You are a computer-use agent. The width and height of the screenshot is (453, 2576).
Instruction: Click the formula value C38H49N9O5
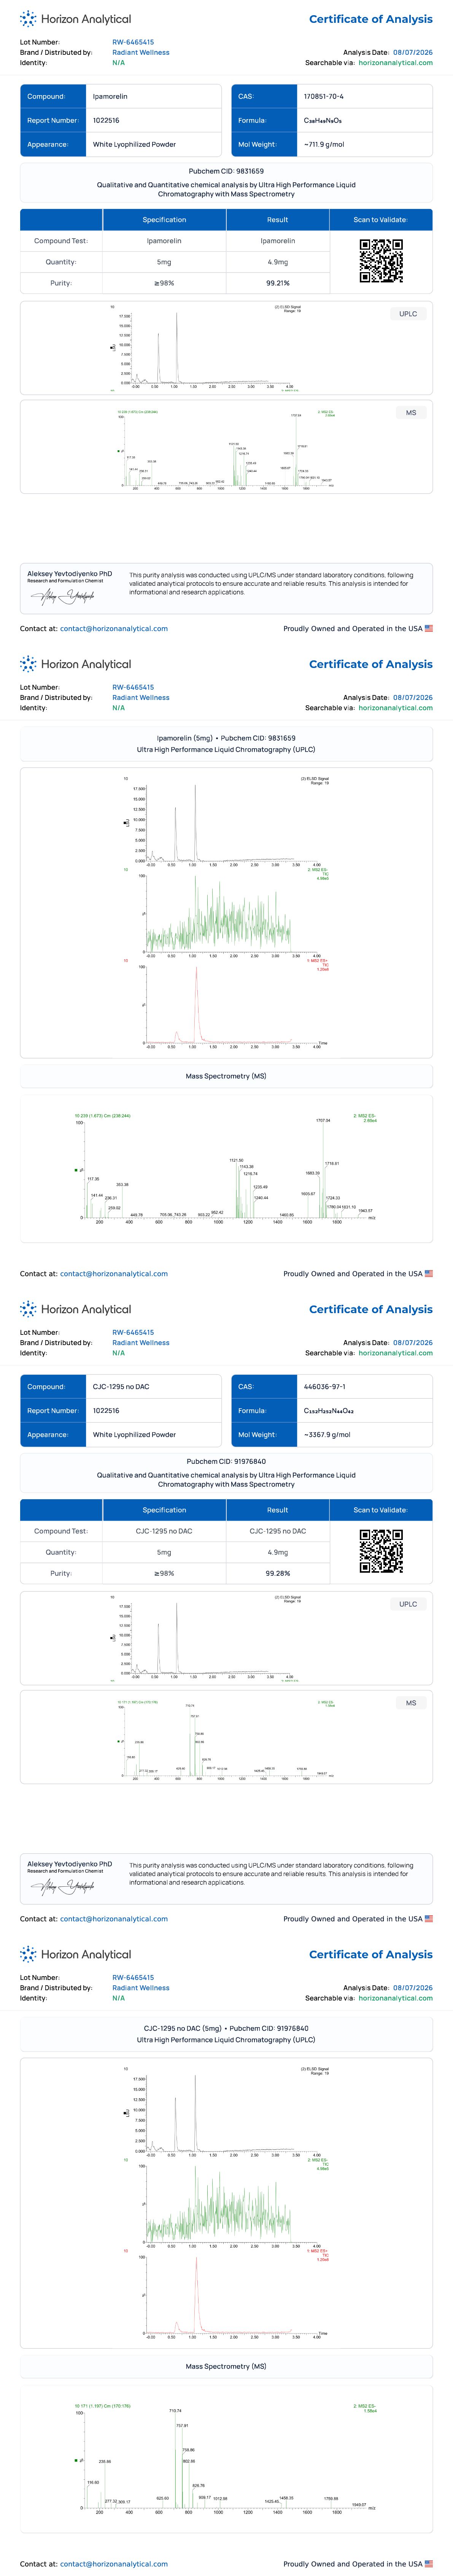click(x=322, y=121)
